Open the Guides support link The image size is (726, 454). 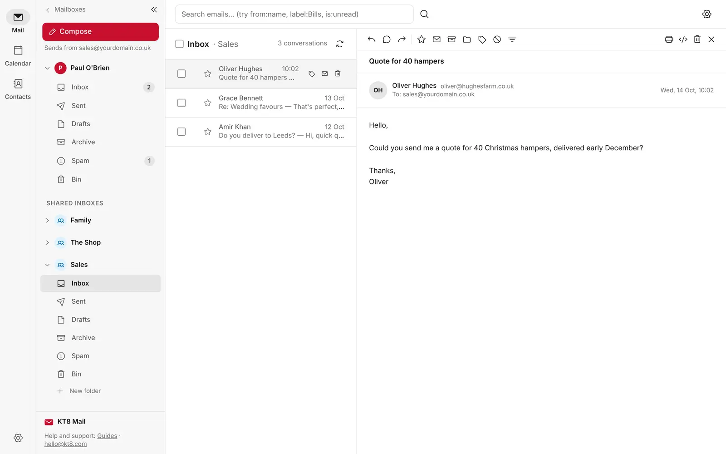pos(107,436)
